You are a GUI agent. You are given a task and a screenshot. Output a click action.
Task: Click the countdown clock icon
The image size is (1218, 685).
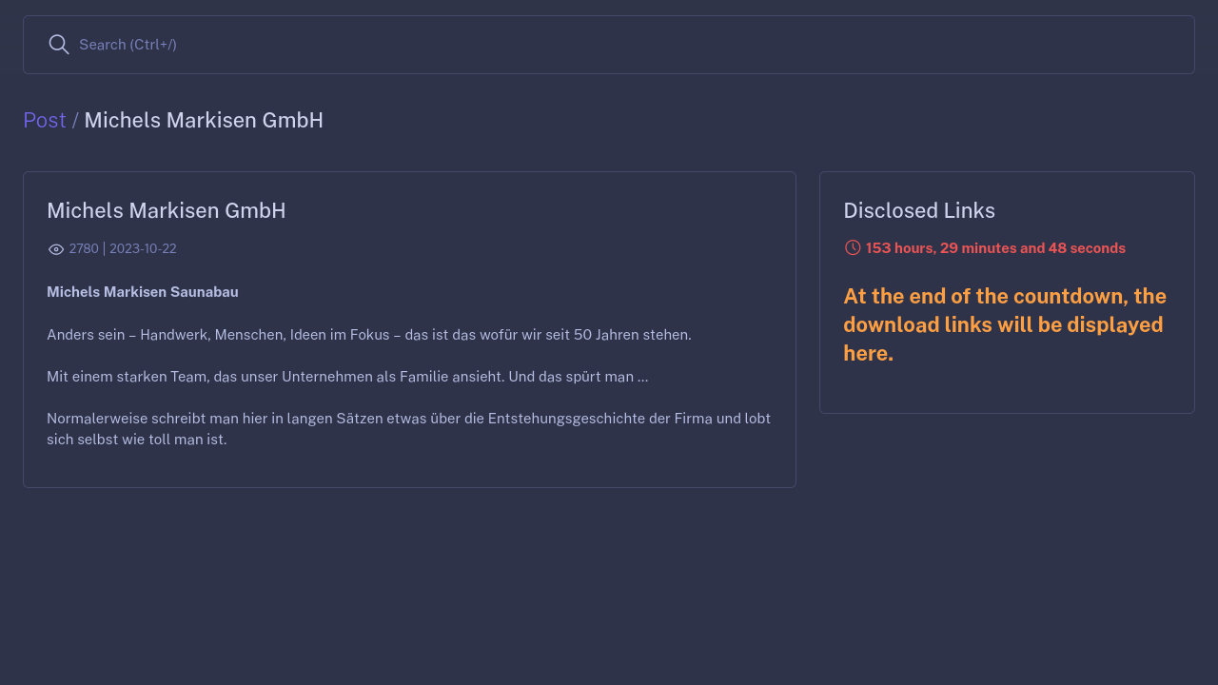pyautogui.click(x=853, y=247)
